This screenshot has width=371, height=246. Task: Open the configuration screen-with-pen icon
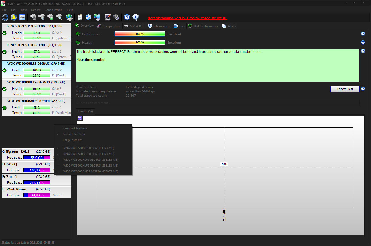108,17
